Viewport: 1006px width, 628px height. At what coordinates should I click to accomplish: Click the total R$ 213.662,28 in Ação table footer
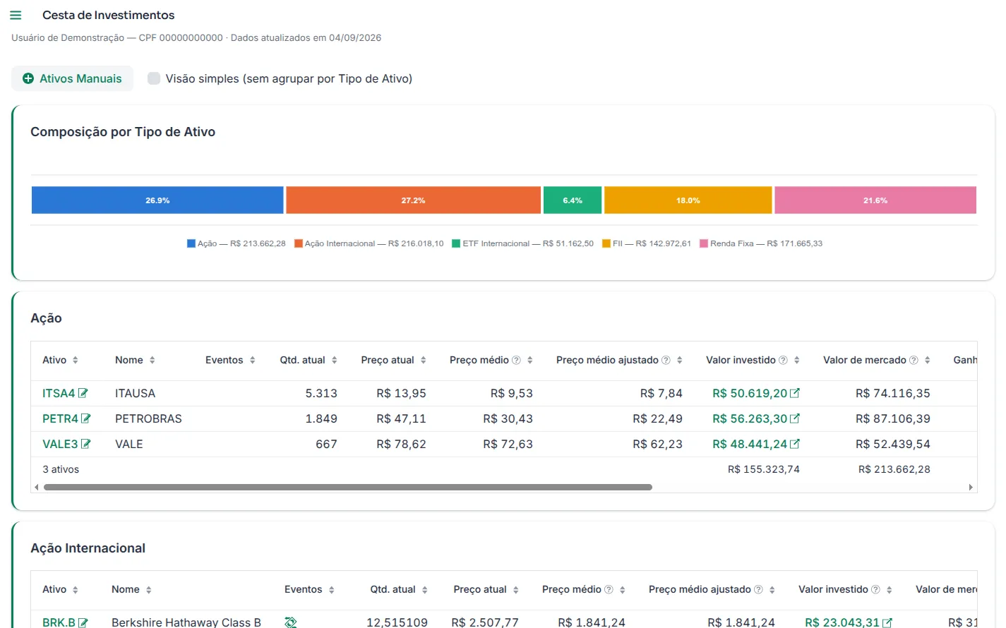point(894,469)
